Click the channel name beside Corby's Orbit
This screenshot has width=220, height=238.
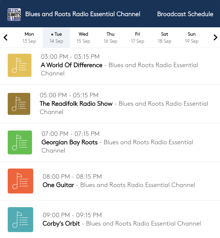click(x=144, y=223)
